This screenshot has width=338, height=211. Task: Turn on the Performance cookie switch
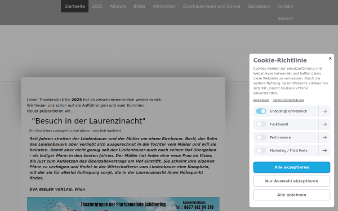coord(261,137)
